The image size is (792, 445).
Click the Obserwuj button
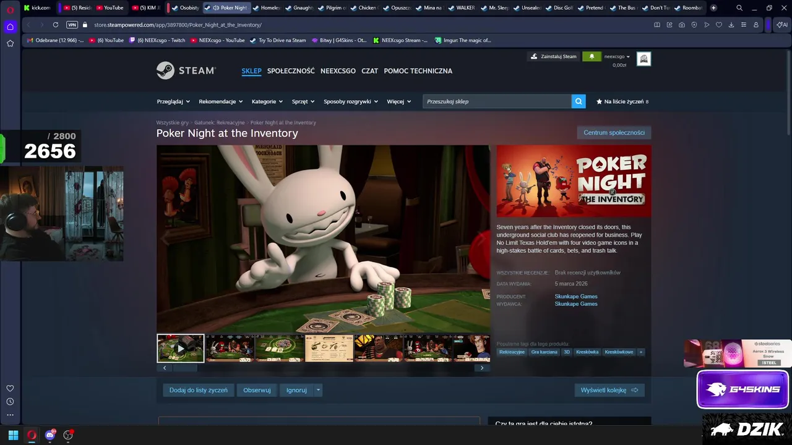[x=257, y=390]
